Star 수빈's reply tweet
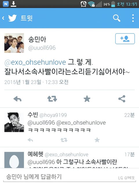The width and height of the screenshot is (139, 185). tap(97, 140)
